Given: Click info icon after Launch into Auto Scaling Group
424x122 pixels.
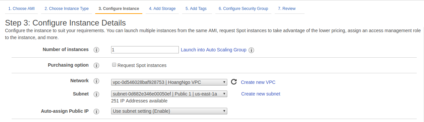Looking at the screenshot, I should [x=251, y=50].
